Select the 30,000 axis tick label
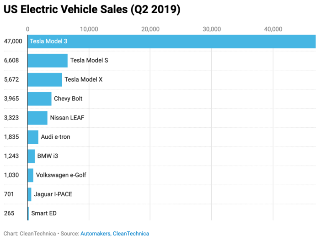This screenshot has width=320, height=240. (x=212, y=29)
